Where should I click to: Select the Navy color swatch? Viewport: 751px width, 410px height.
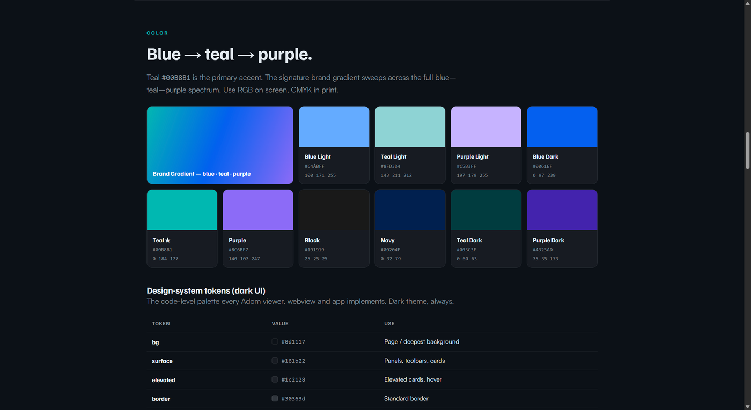point(410,228)
